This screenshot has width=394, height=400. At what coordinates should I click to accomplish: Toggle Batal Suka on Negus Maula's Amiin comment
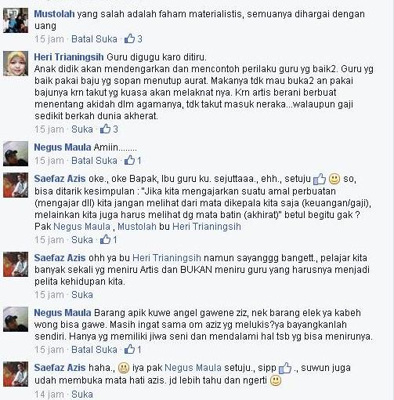(x=94, y=161)
